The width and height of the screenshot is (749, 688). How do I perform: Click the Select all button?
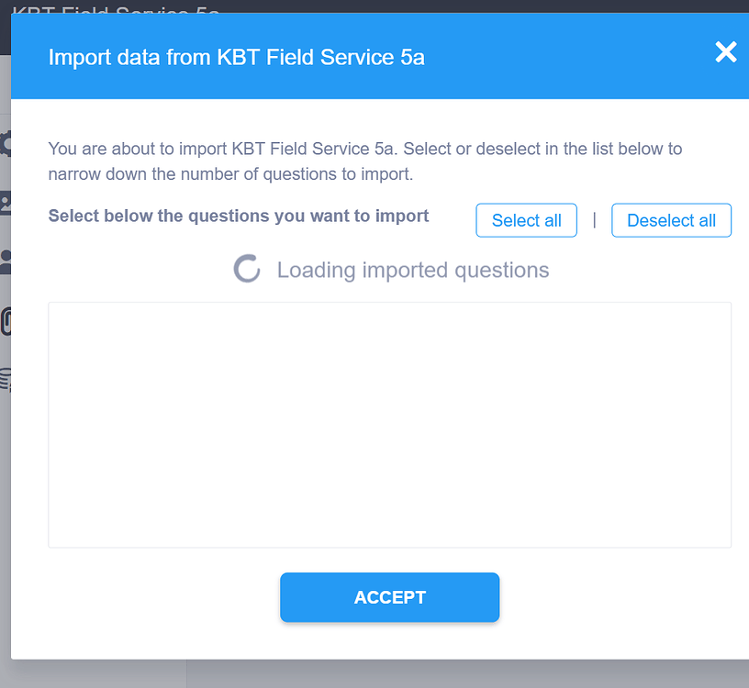[x=526, y=220]
